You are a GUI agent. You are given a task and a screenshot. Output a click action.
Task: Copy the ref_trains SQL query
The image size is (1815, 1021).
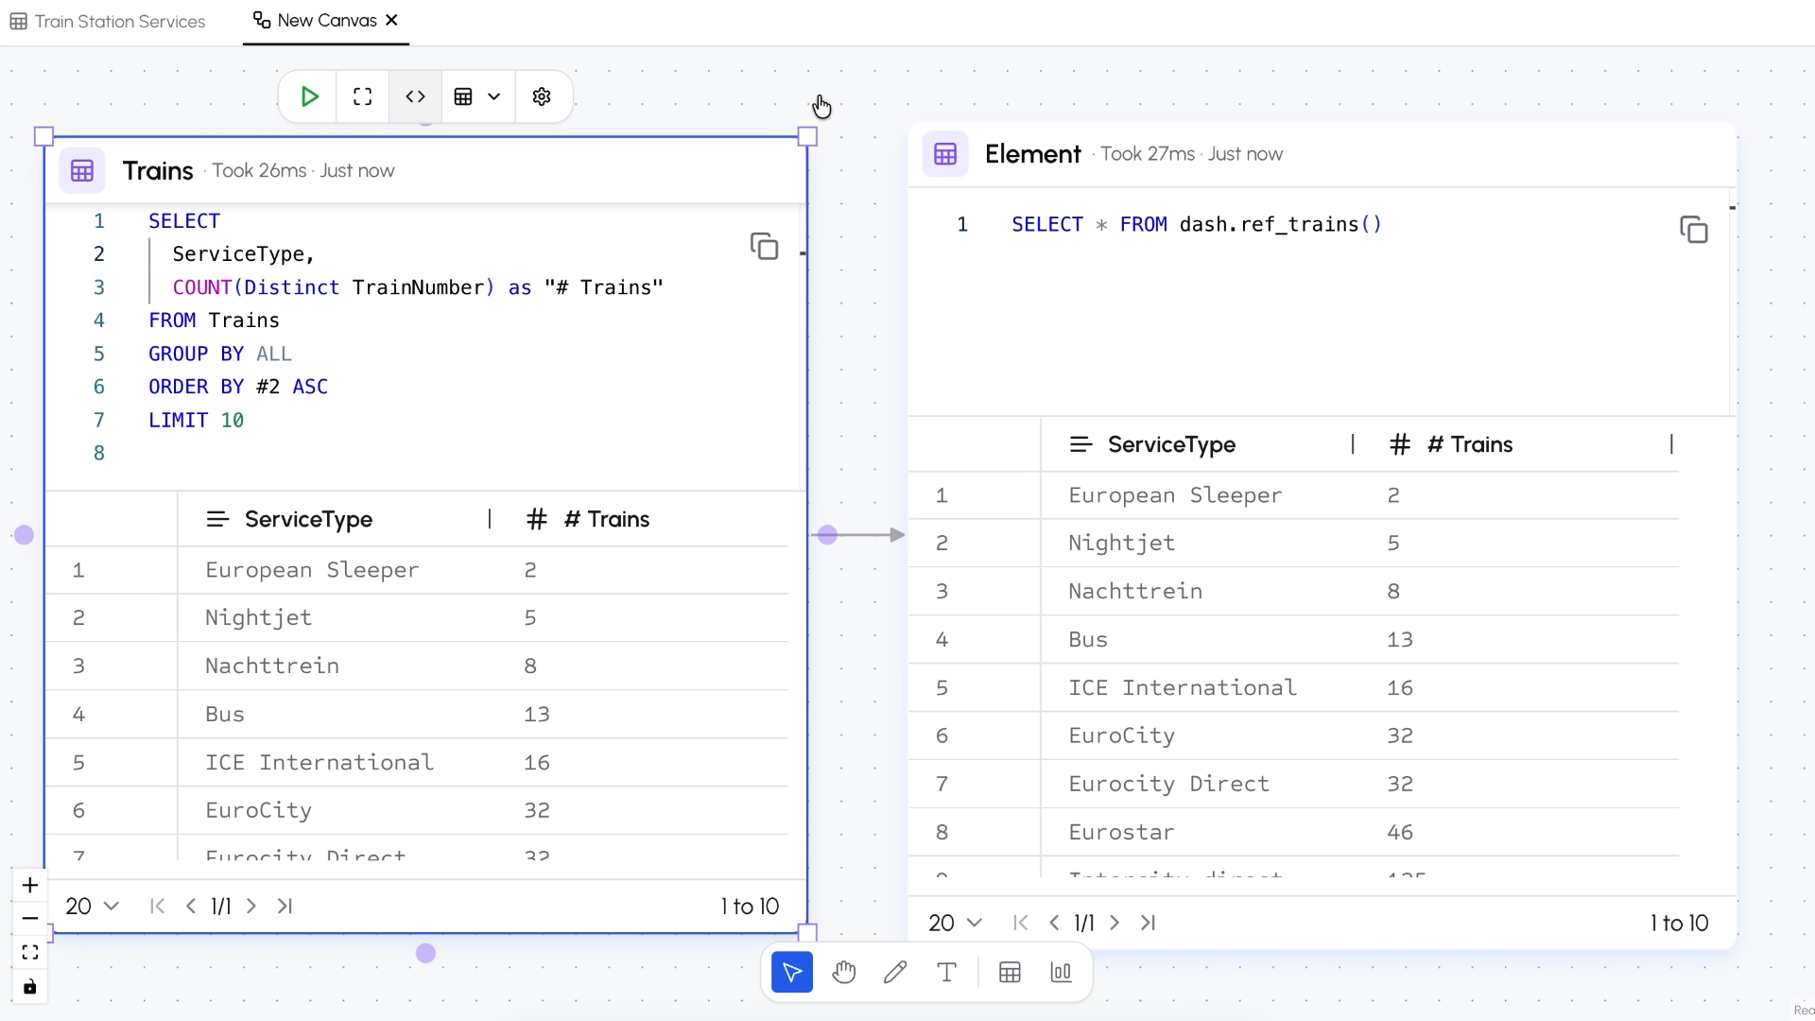coord(1693,230)
